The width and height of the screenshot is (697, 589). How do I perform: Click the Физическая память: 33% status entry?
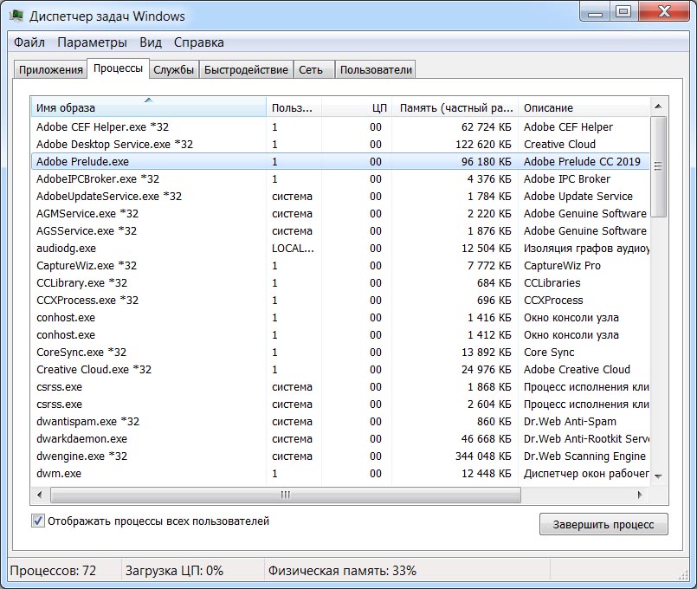tap(342, 571)
